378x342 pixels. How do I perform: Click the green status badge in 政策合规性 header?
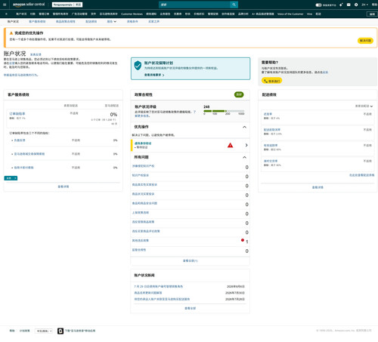click(239, 94)
